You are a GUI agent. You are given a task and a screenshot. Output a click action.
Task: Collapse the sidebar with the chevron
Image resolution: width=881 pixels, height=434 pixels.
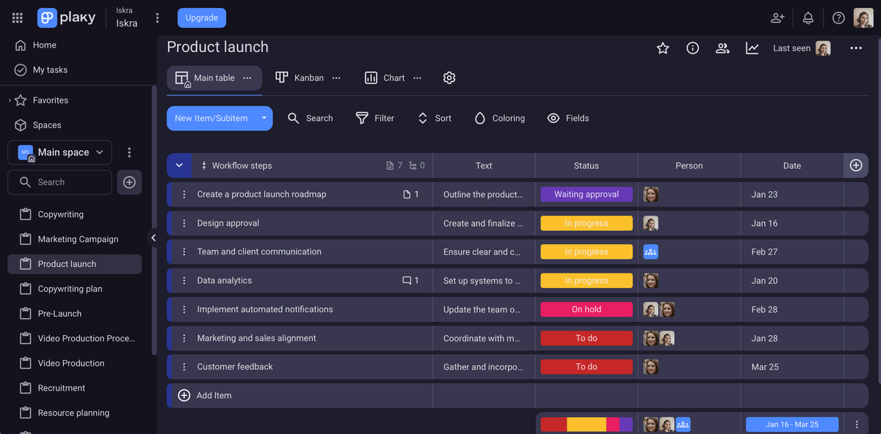[x=153, y=238]
